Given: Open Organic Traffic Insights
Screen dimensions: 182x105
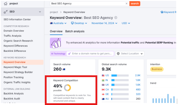Looking at the screenshot, I should 17,82.
